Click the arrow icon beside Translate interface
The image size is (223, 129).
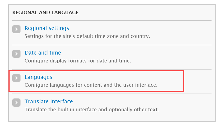[16, 103]
